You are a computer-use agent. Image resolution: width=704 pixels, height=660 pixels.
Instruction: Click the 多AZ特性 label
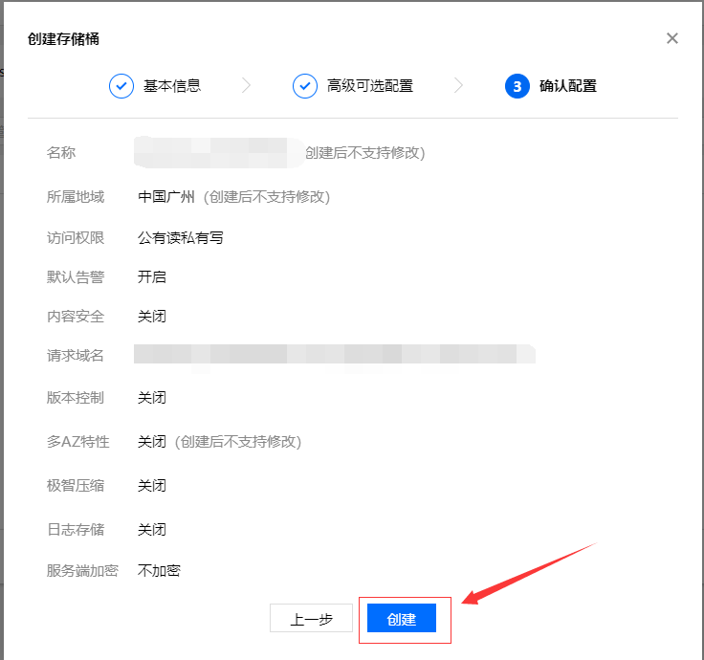(x=78, y=441)
